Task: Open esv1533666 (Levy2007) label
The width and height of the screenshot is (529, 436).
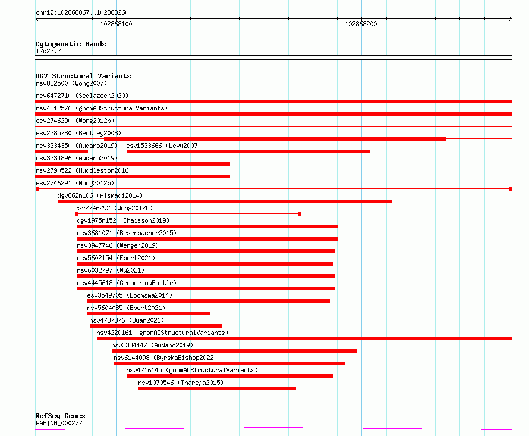Action: [163, 146]
